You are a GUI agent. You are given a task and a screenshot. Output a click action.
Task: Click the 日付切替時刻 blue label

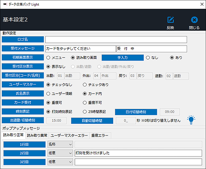coord(136,112)
